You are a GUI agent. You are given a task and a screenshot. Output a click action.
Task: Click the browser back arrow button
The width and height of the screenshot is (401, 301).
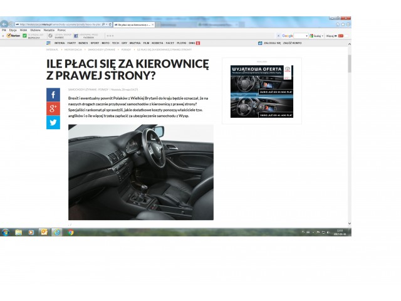pos(5,24)
